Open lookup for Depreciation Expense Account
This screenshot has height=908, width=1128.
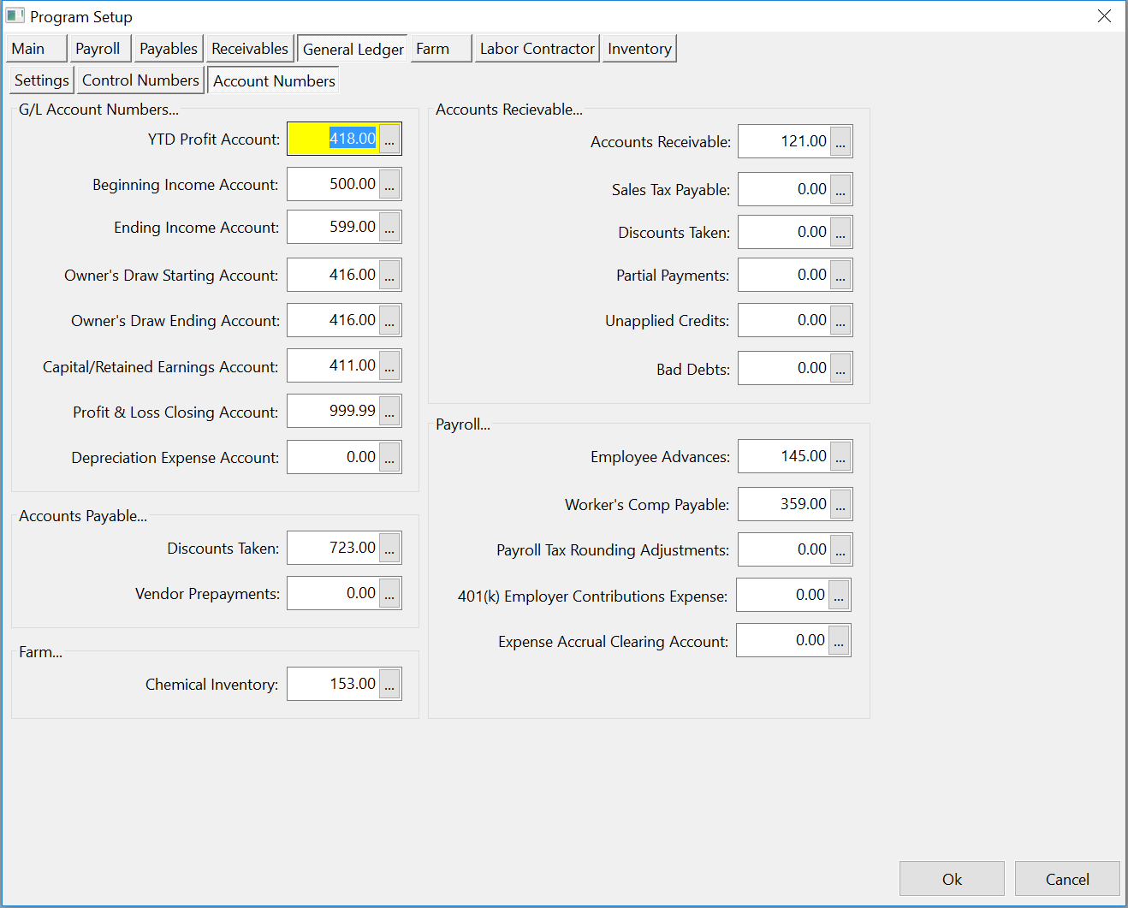click(389, 457)
